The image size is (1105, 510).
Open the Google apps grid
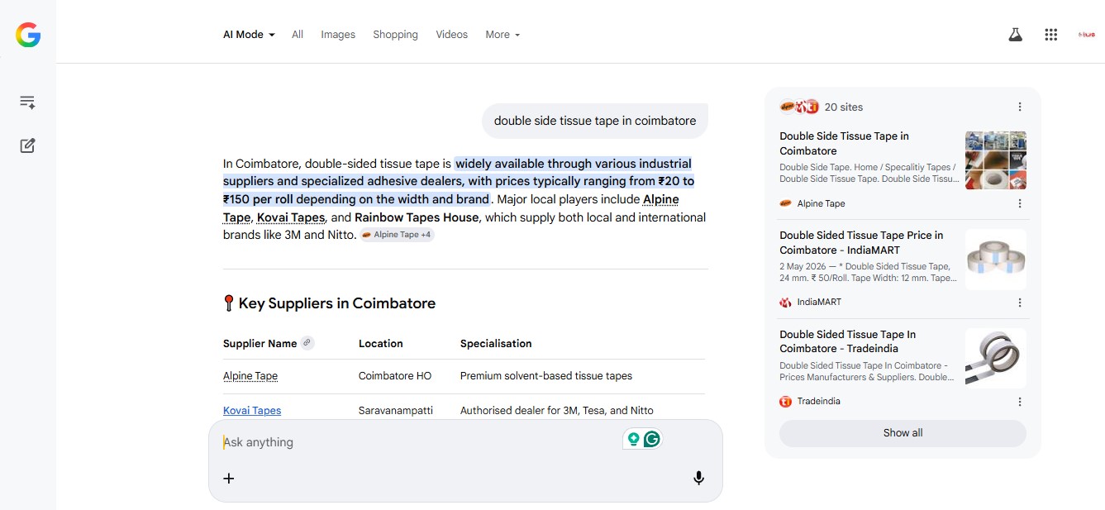click(1051, 35)
